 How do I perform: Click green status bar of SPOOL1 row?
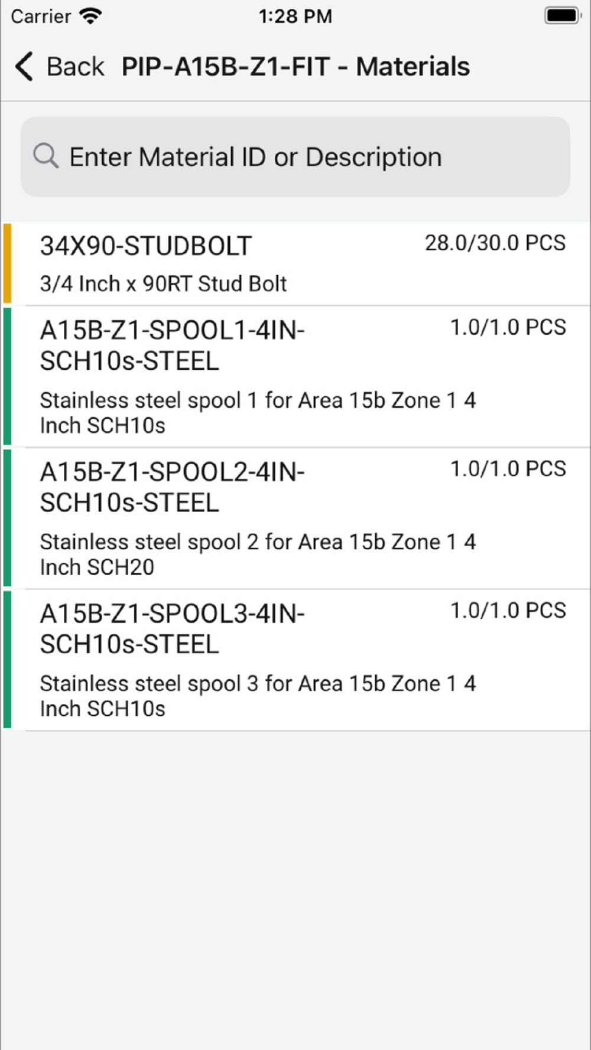(x=7, y=376)
